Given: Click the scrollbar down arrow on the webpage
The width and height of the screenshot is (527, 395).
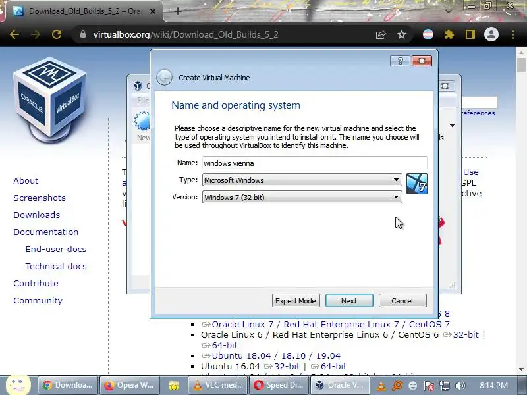Looking at the screenshot, I should click(521, 369).
